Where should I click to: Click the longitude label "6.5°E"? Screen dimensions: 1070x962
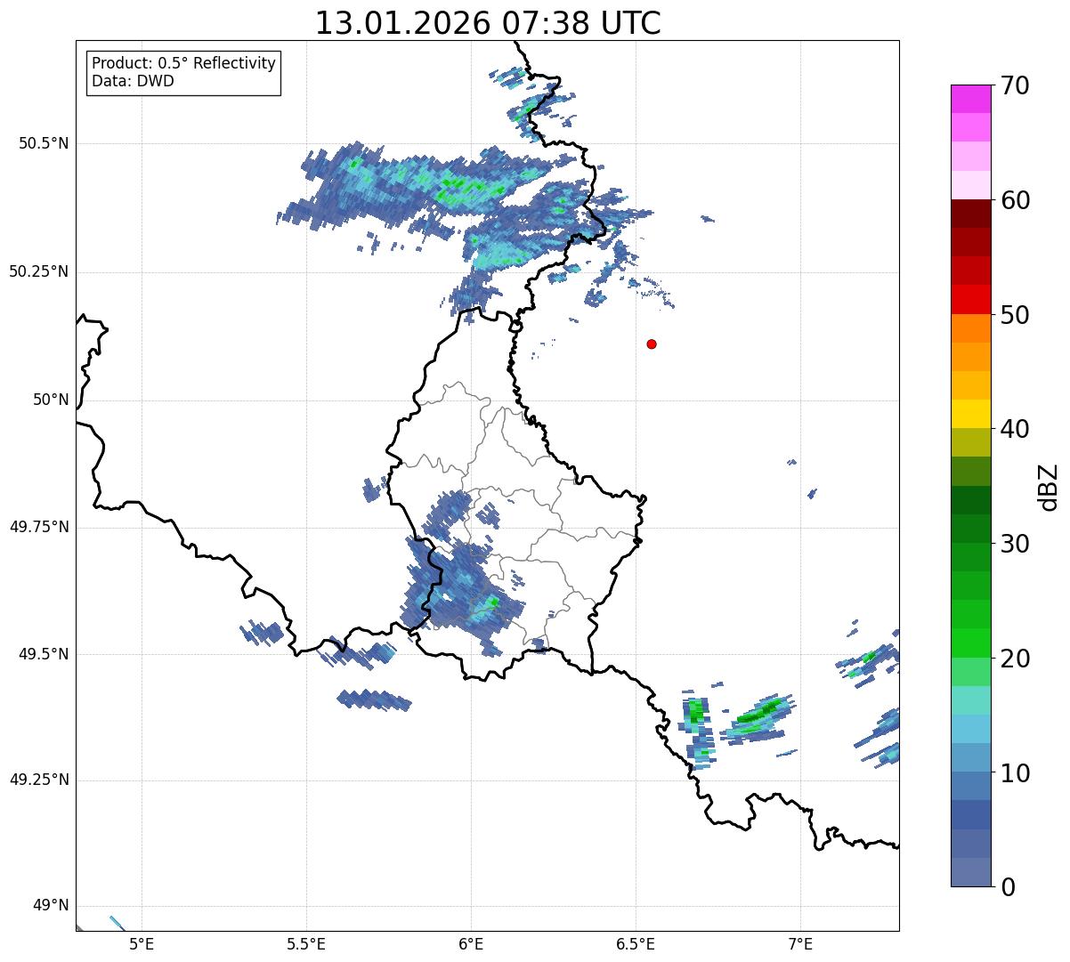pyautogui.click(x=636, y=944)
